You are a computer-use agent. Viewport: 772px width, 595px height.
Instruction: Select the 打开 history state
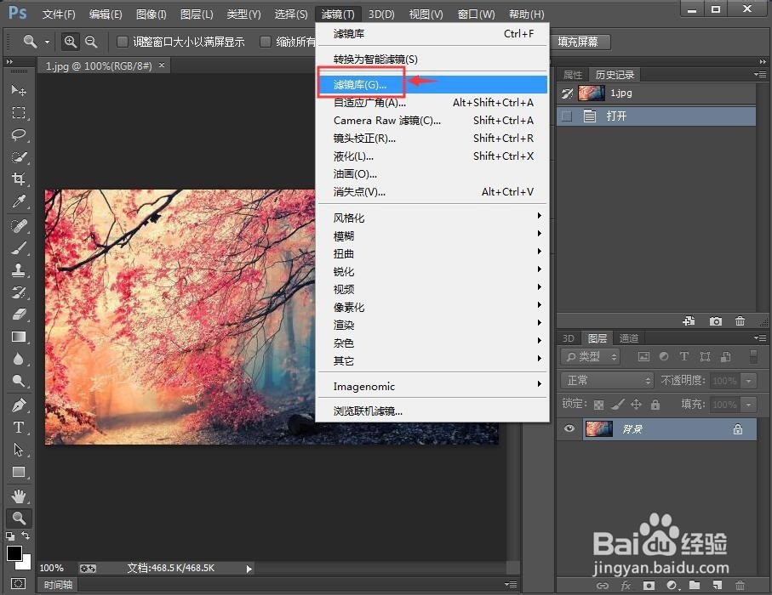(616, 116)
